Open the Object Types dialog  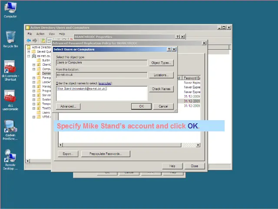pyautogui.click(x=161, y=63)
